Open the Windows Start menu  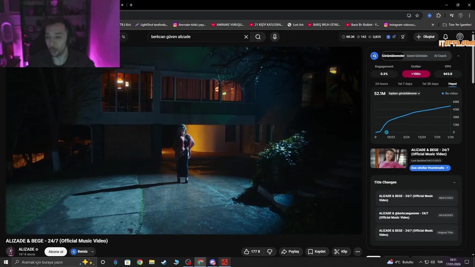(x=6, y=262)
